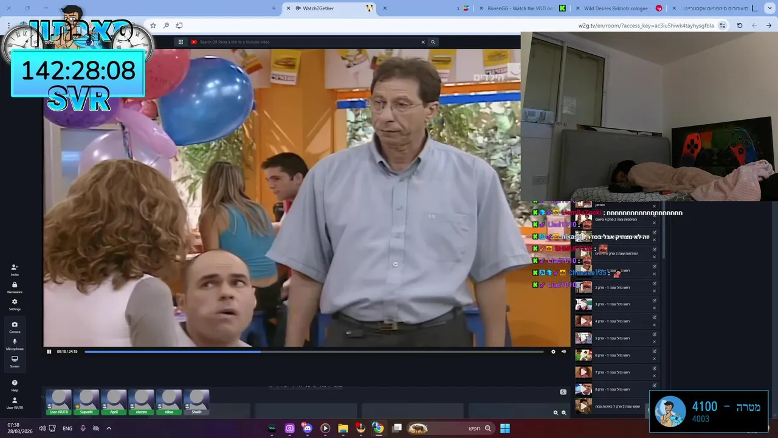Open site info icon beside URL
The image size is (778, 438).
pos(722,26)
